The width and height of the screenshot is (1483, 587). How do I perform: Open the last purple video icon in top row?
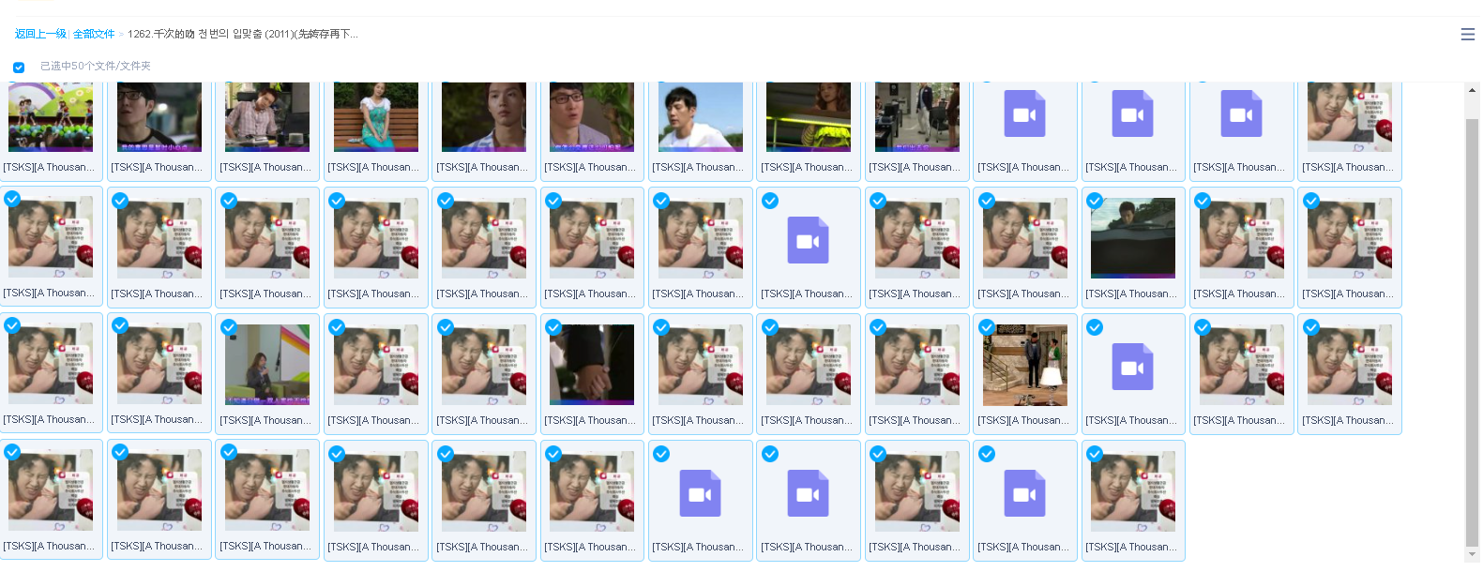[x=1241, y=114]
